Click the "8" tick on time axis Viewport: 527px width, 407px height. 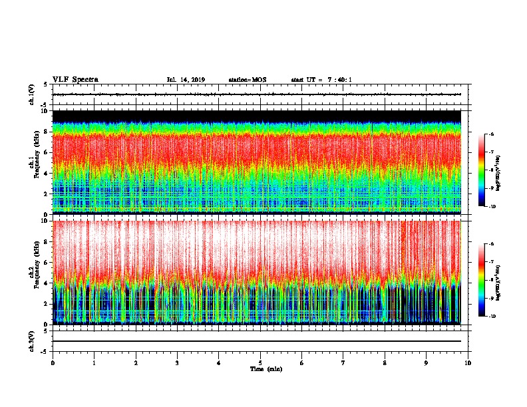coord(385,363)
